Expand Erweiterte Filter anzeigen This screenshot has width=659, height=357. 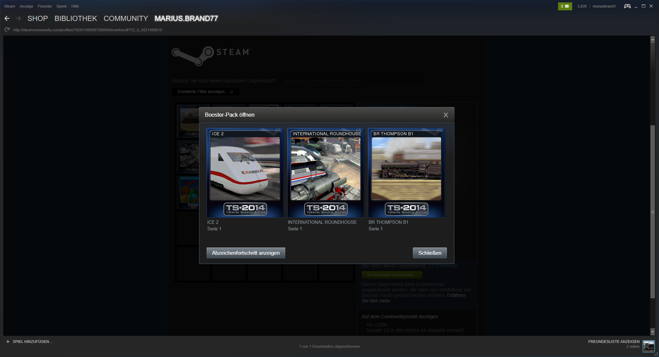(206, 92)
